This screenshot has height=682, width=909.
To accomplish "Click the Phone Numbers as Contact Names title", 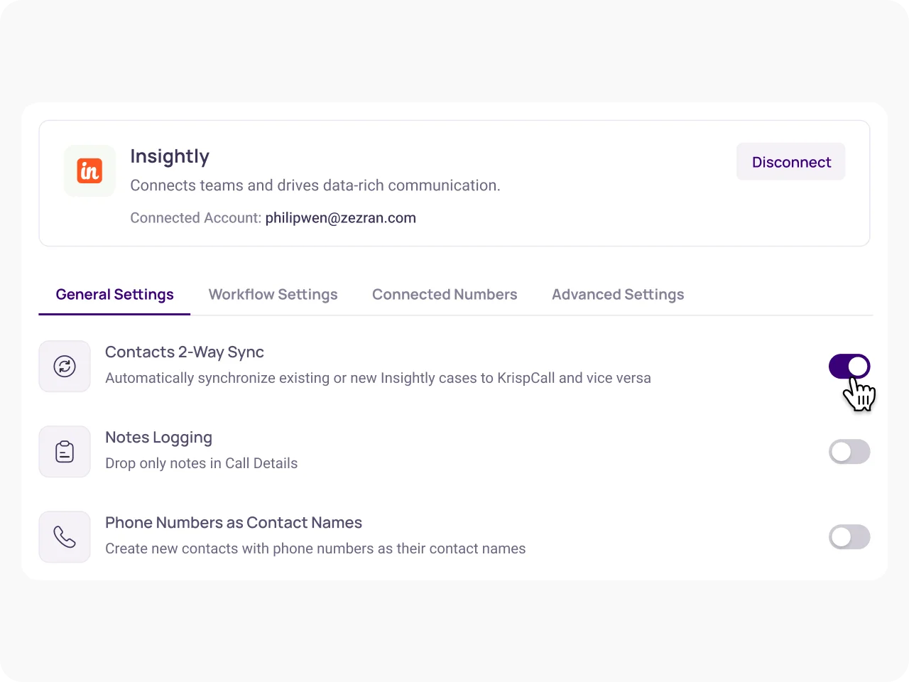I will pyautogui.click(x=234, y=523).
